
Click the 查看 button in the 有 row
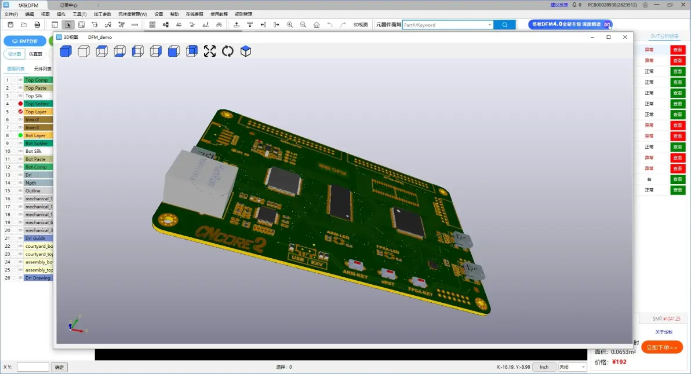pos(677,179)
